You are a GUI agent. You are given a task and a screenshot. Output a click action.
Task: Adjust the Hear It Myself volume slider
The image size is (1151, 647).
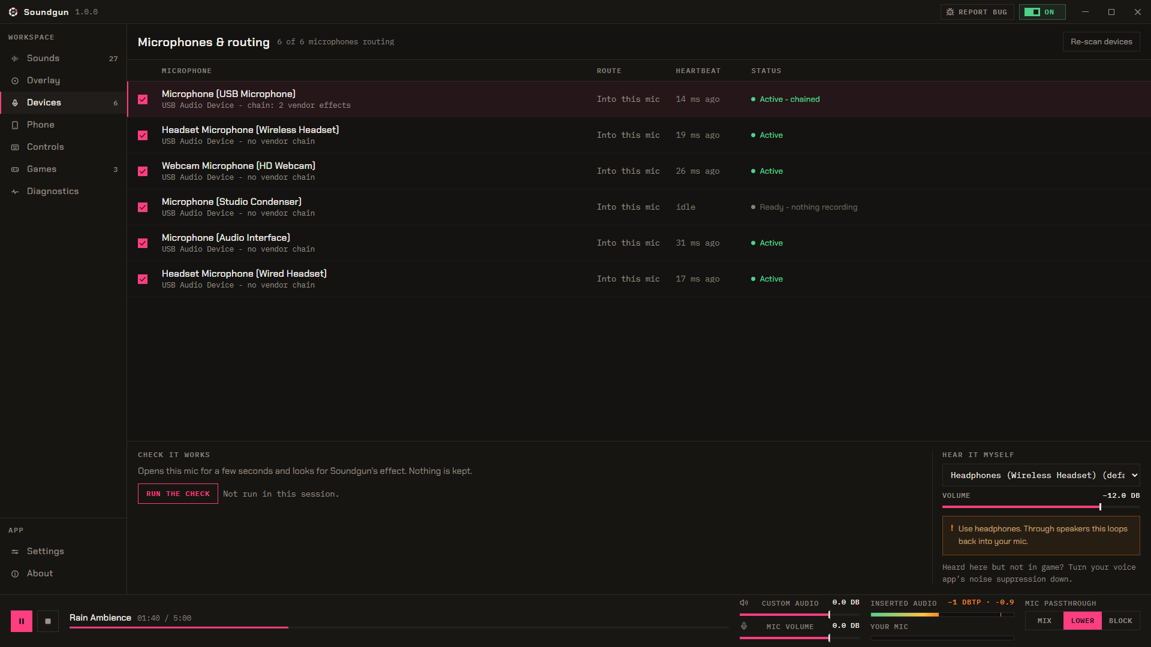1041,507
